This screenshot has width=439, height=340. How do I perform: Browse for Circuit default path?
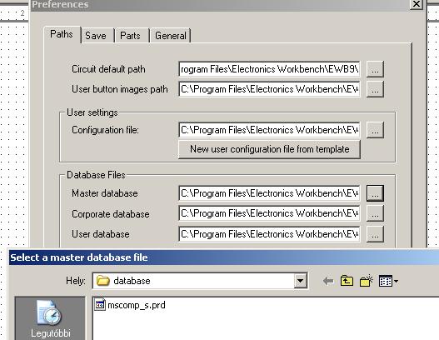coord(375,69)
